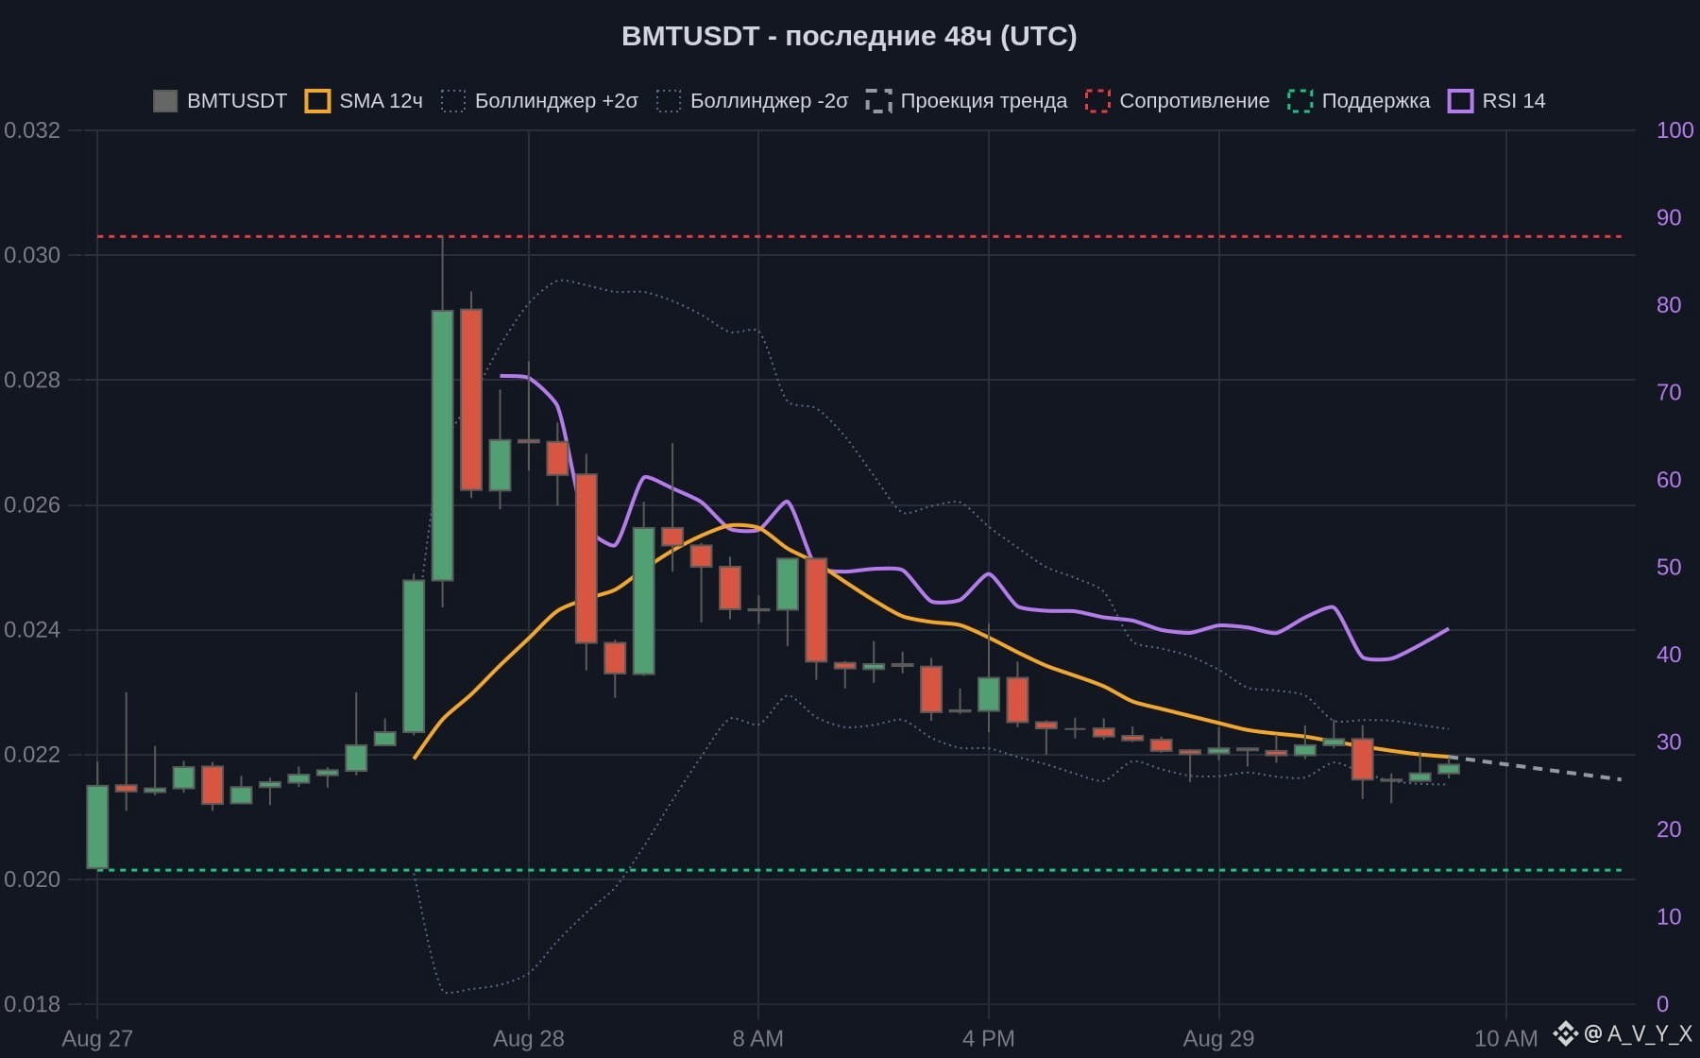This screenshot has width=1700, height=1058.
Task: Select the 0.022 price axis label
Action: 32,755
